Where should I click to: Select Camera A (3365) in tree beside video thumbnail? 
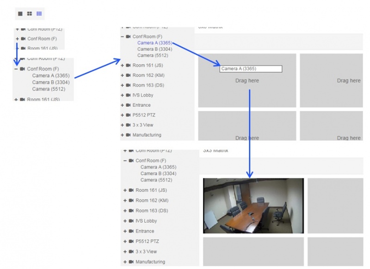point(158,167)
